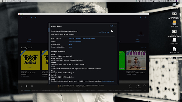Click View All in Recently Added

pos(144,48)
